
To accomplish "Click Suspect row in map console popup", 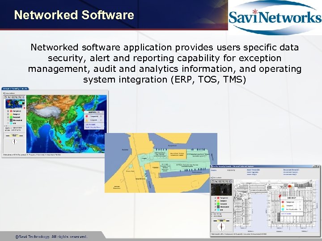I will point(93,120).
